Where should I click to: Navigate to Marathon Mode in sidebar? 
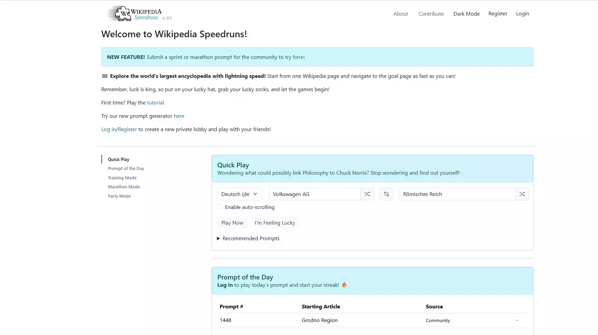(x=124, y=187)
